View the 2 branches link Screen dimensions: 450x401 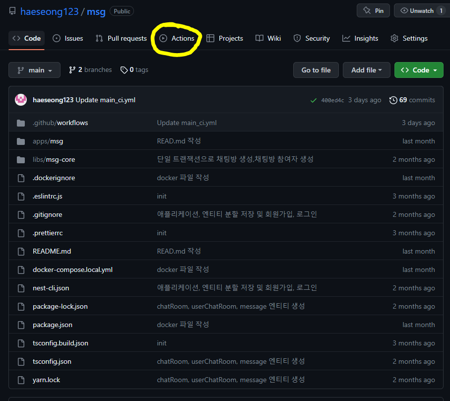[x=90, y=70]
